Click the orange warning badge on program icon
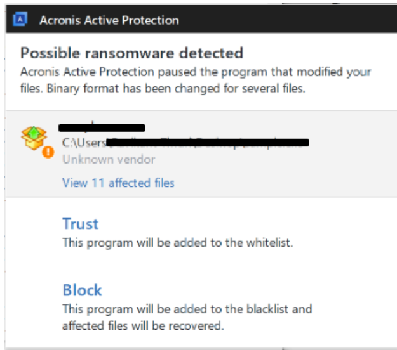Screen dimensions: 397x350 47,152
